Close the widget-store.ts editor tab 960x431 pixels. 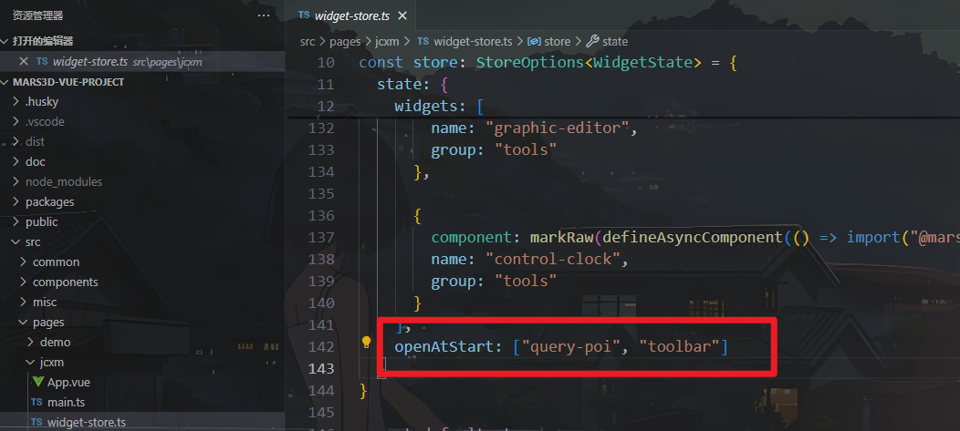point(402,15)
